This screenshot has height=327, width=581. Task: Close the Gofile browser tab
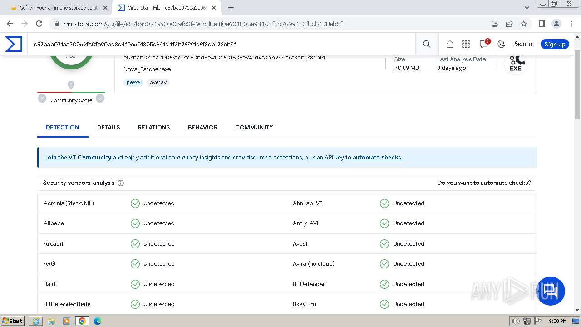(x=105, y=8)
